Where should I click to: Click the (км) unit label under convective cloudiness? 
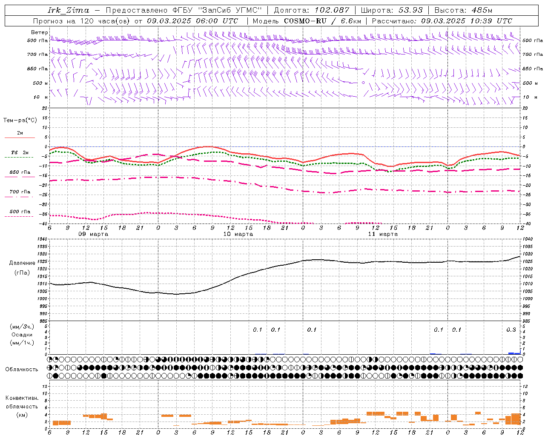coord(22,415)
